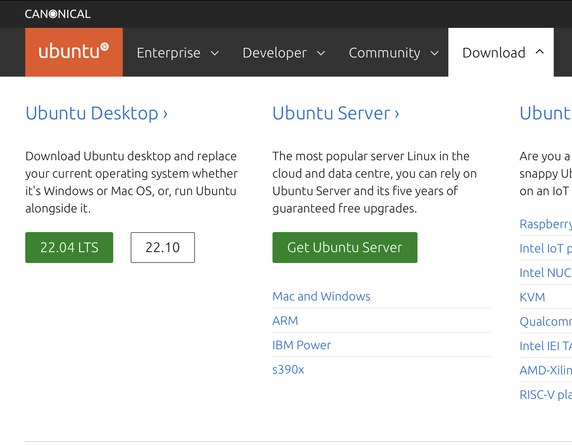Open the AMD-Xilinx link
The width and height of the screenshot is (572, 445).
coord(546,370)
